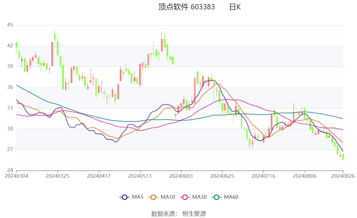Click the 27 price axis label

click(x=10, y=149)
